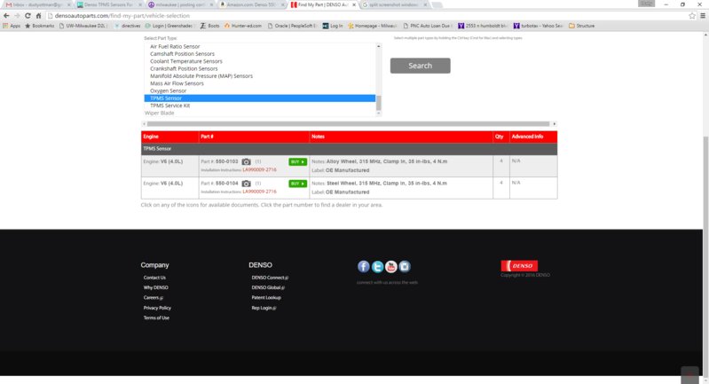Open installation instructions LA990009-2716 for part 550-0103

[x=259, y=170]
